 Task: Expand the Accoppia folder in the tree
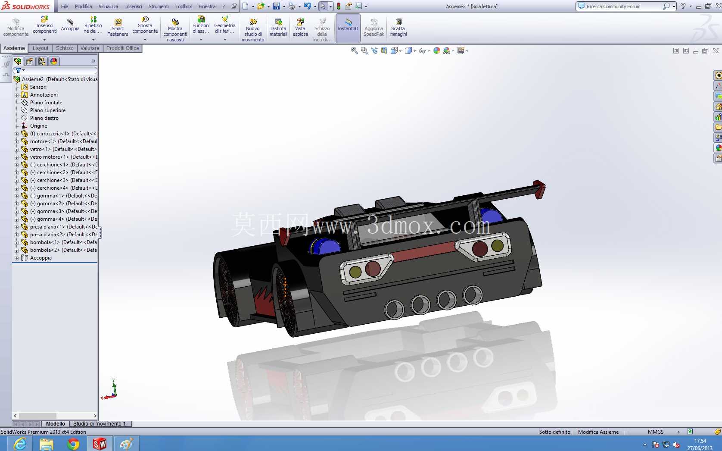point(16,258)
